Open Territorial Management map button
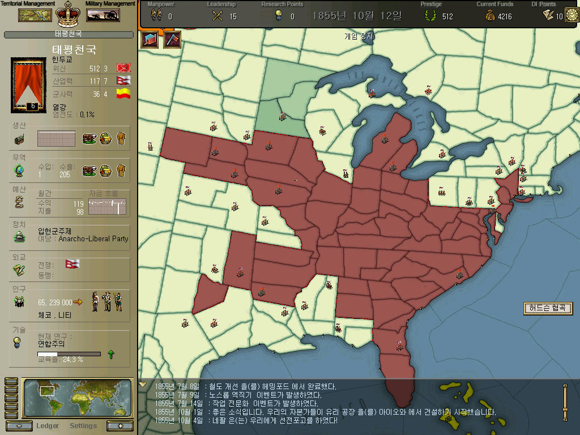The width and height of the screenshot is (580, 435). [x=35, y=15]
